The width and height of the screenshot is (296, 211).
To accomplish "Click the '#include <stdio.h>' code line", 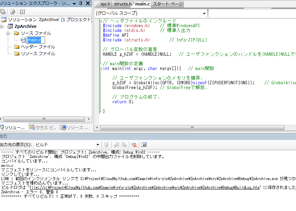I will pos(124,30).
